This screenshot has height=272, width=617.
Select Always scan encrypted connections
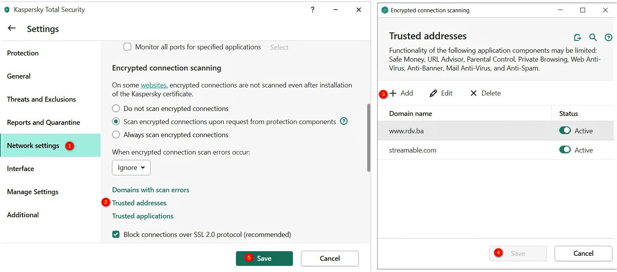116,135
